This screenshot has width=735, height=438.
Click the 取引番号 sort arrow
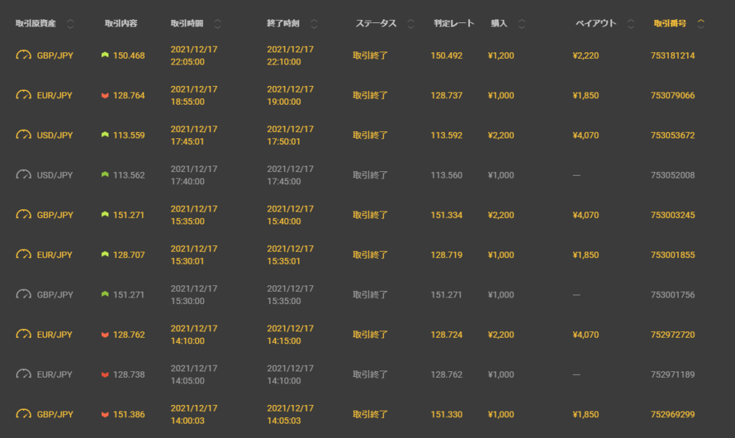click(701, 24)
